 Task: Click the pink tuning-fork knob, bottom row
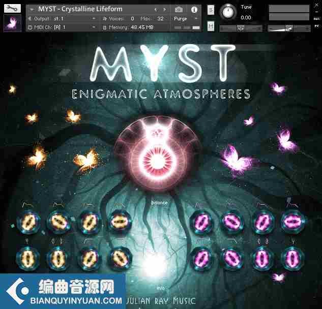click(292, 258)
